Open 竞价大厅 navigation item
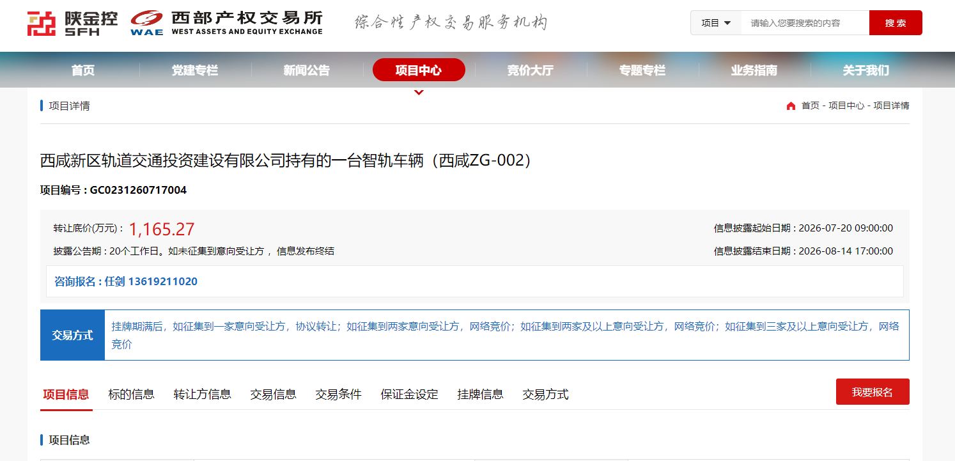 [x=531, y=70]
